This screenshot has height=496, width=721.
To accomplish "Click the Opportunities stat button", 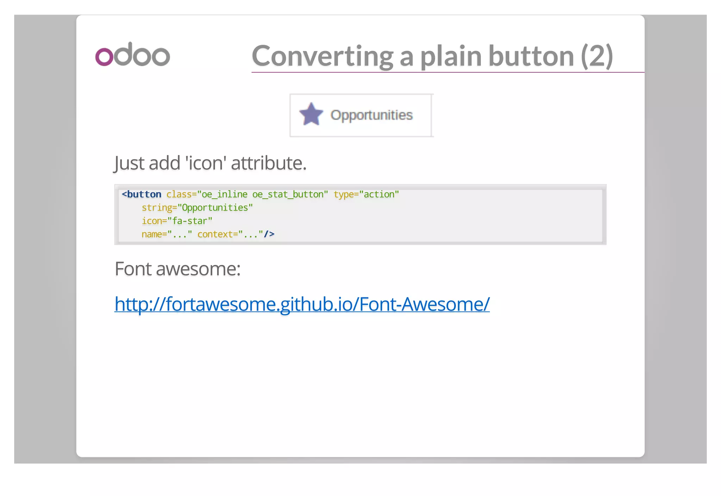I will click(361, 115).
